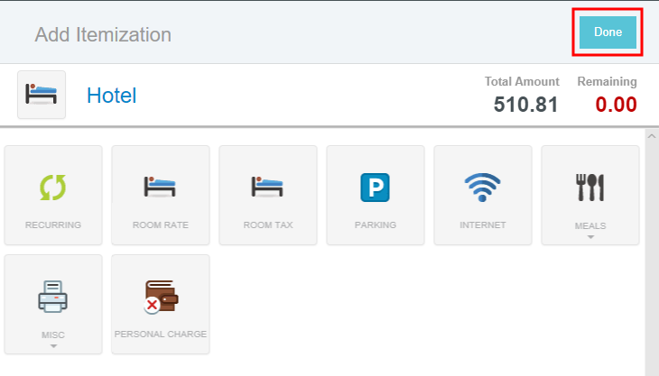Click the 510.81 total amount value

click(x=525, y=104)
